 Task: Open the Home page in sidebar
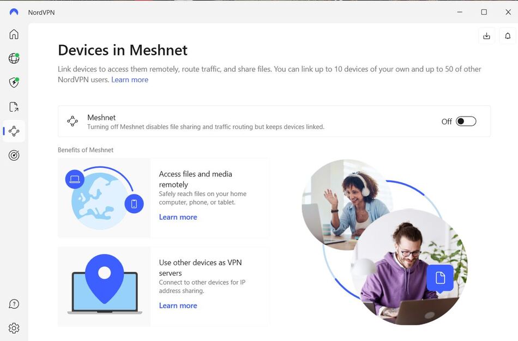(14, 34)
